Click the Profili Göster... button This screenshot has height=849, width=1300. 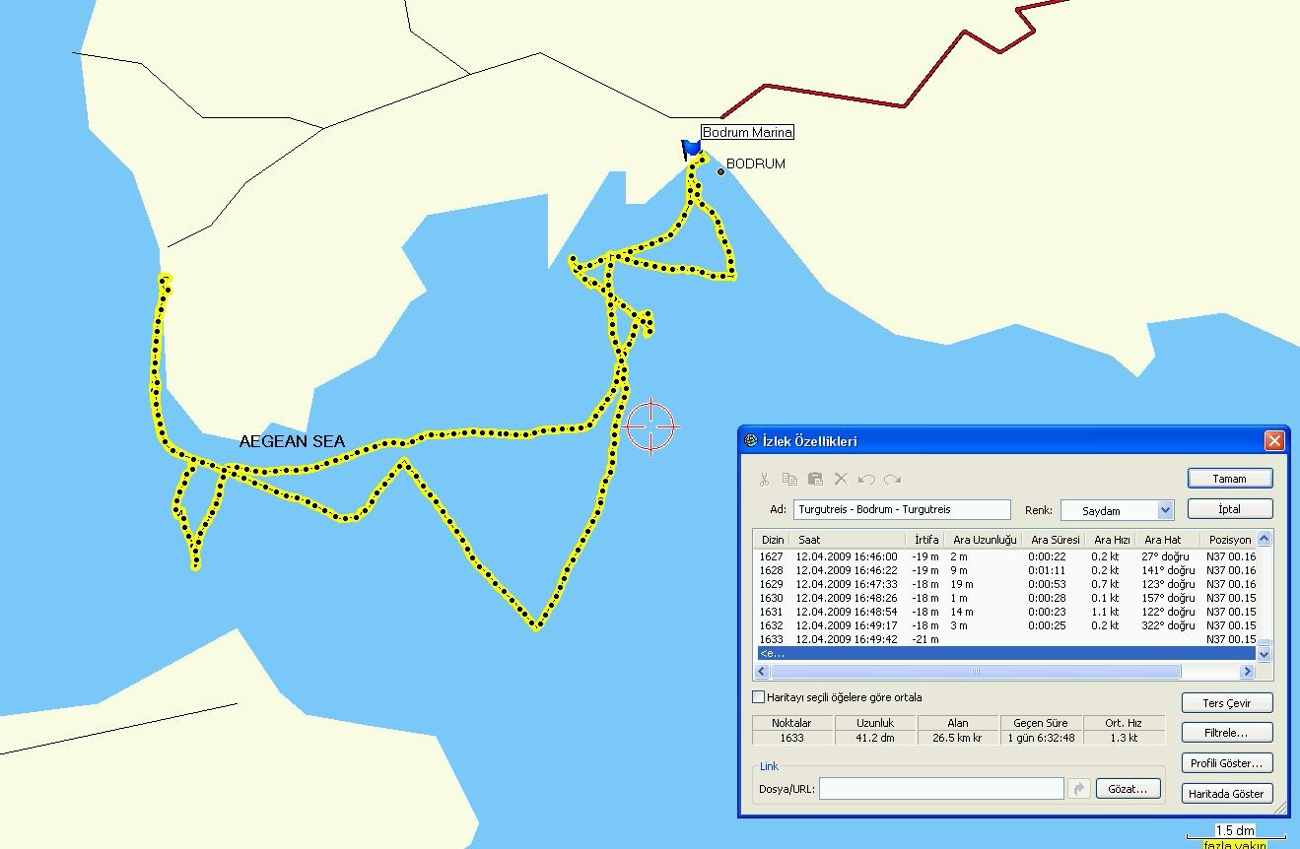pos(1226,763)
